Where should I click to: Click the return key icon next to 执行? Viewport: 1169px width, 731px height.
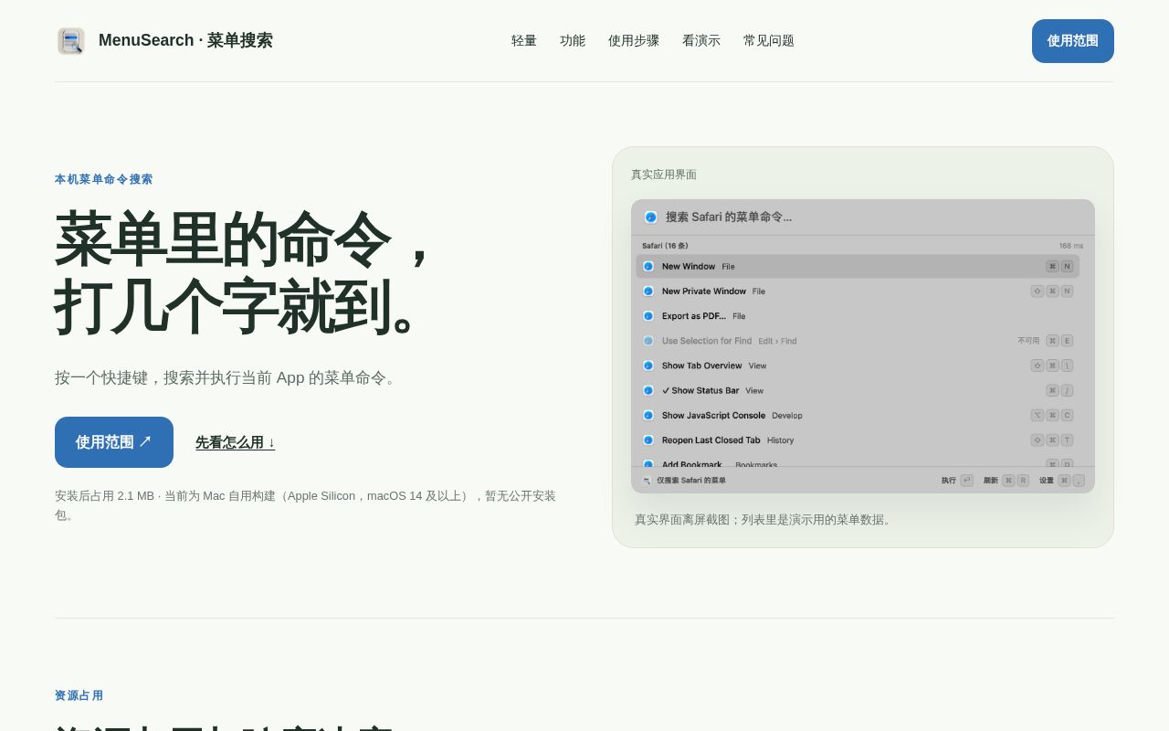pos(966,481)
